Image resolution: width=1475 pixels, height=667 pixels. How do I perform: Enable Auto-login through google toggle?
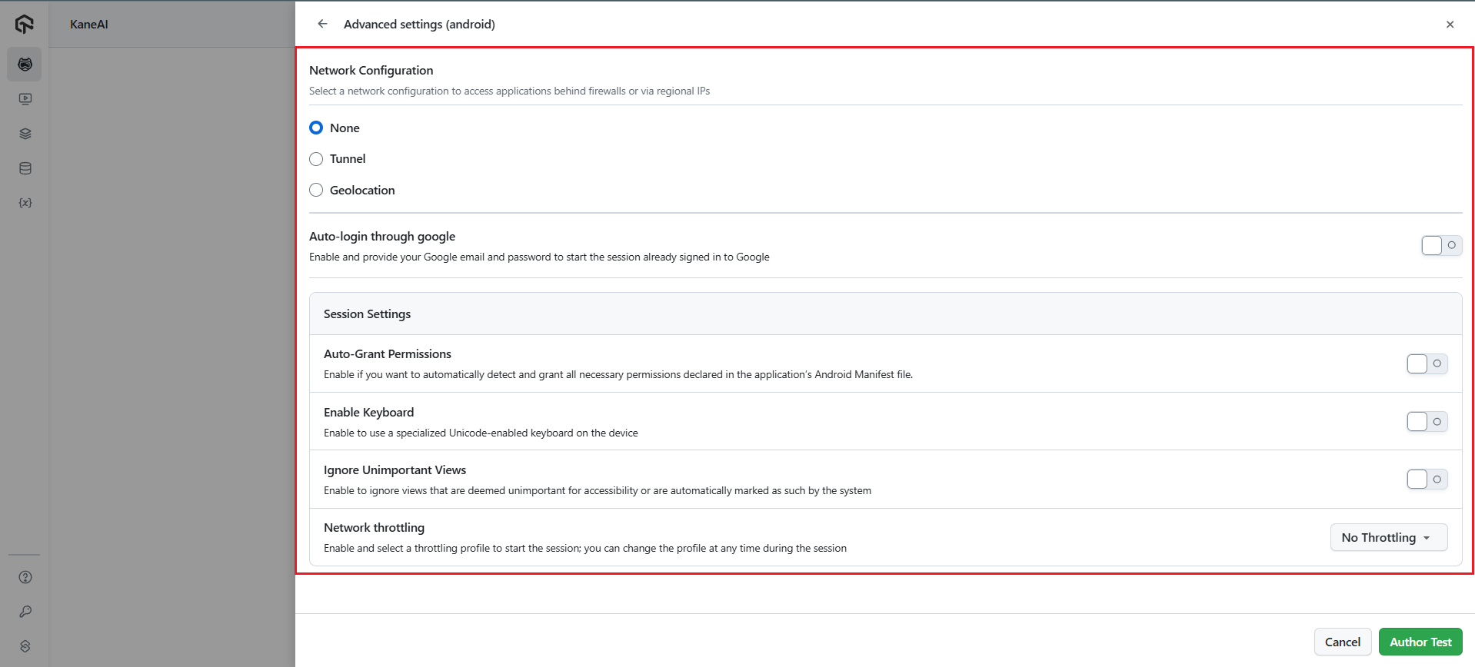(1440, 245)
